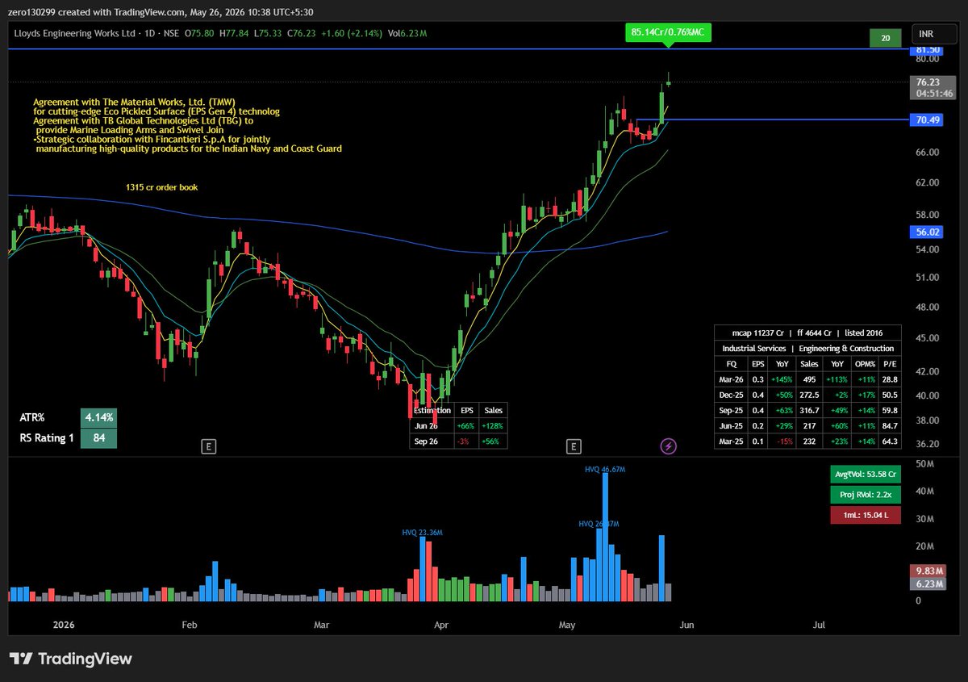This screenshot has width=968, height=682.
Task: Click the 1315 cr order book note
Action: 161,187
